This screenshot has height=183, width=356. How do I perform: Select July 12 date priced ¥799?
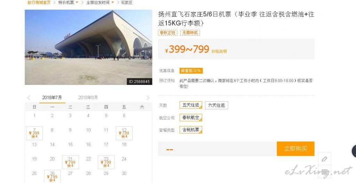click(x=124, y=133)
